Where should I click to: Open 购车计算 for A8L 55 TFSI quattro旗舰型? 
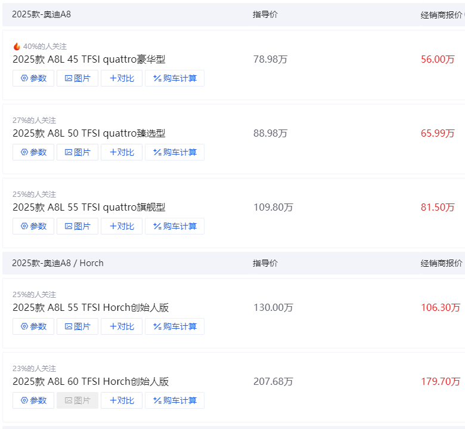[175, 226]
